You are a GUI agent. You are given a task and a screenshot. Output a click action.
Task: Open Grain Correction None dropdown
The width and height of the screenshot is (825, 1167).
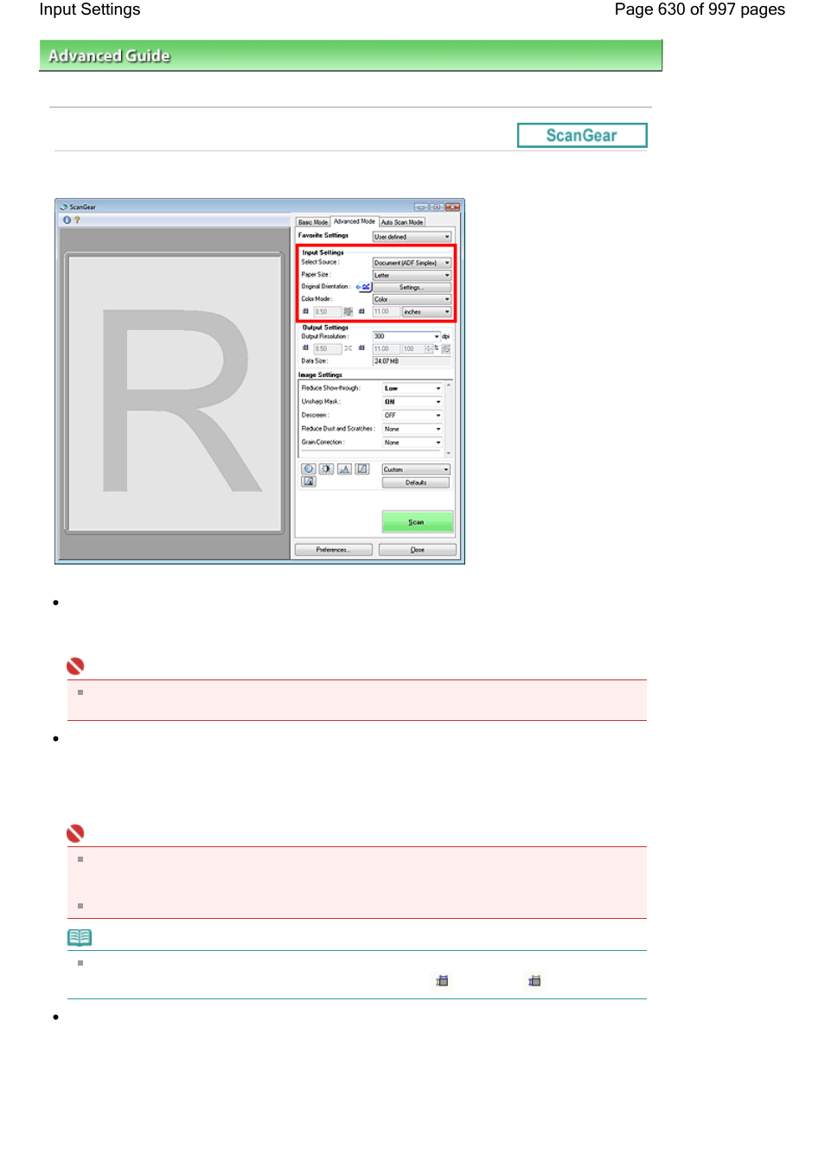tap(412, 443)
